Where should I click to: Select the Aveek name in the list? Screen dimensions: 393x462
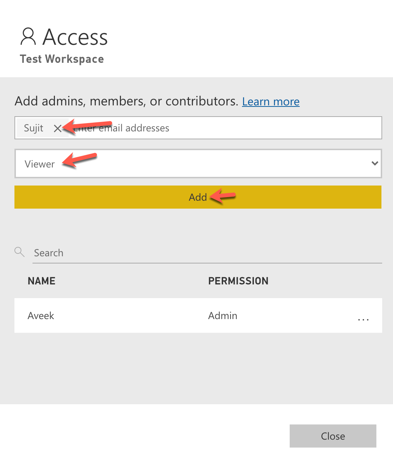coord(41,316)
